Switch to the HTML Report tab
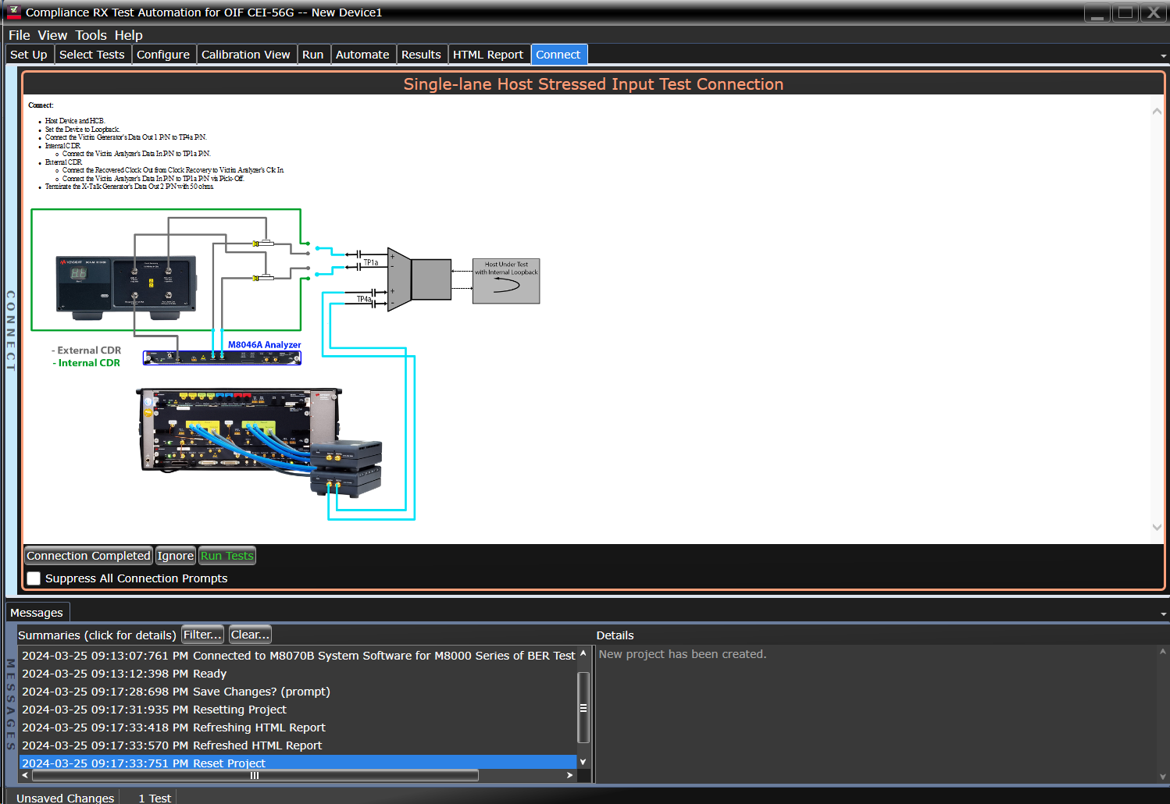Image resolution: width=1170 pixels, height=804 pixels. pos(487,55)
